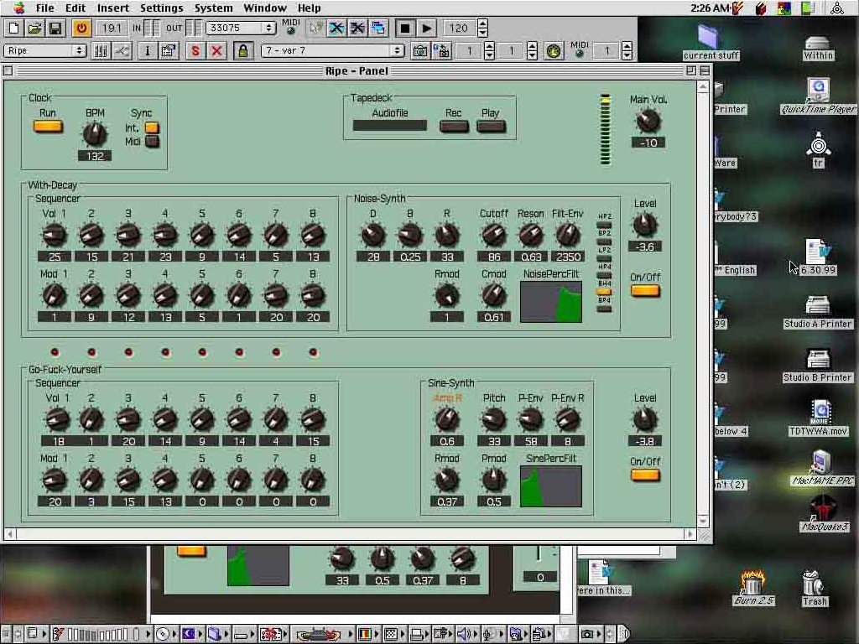Click the Save disk icon
The height and width of the screenshot is (644, 859).
55,28
